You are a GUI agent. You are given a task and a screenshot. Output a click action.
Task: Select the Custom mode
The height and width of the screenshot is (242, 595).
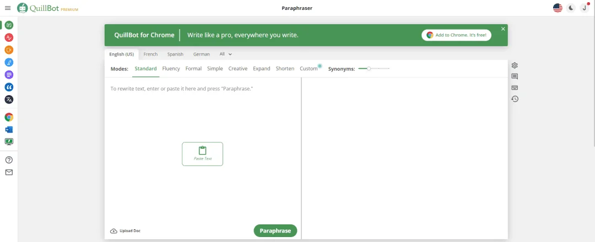click(x=309, y=69)
